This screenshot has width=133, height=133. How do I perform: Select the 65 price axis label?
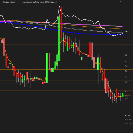pyautogui.click(x=126, y=55)
